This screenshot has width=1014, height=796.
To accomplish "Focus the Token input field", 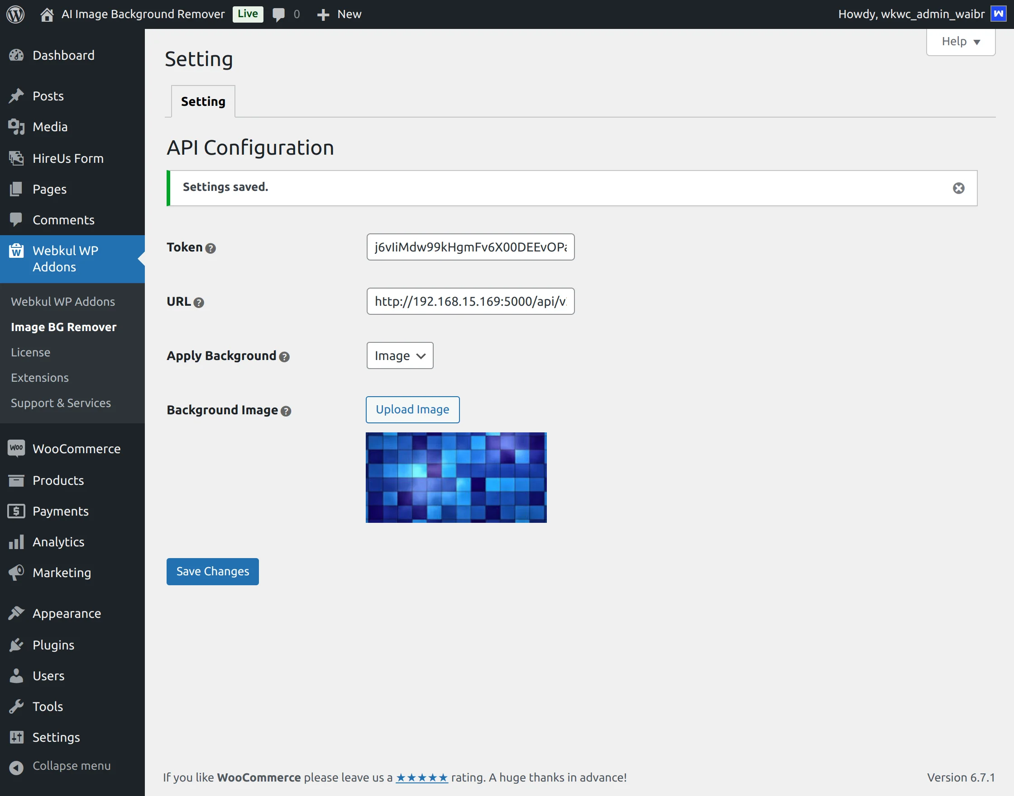I will tap(470, 247).
